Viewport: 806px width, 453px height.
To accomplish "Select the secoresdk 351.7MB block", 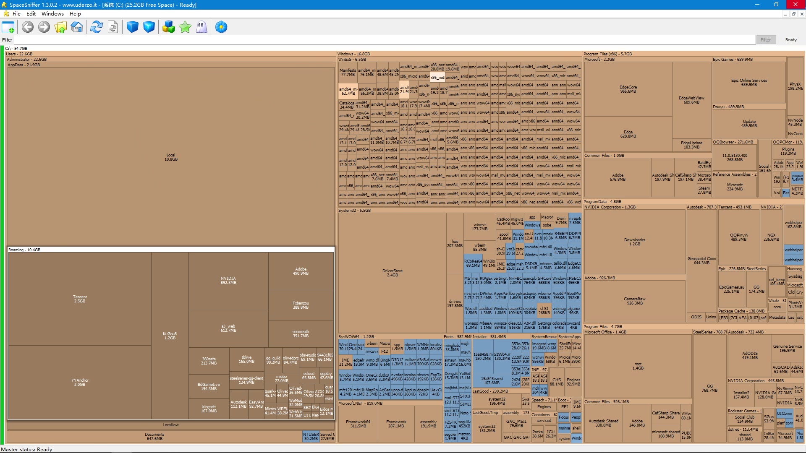I will tap(301, 333).
